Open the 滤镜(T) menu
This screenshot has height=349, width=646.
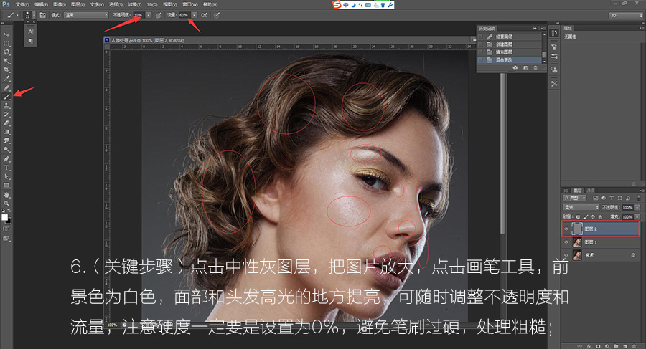pos(135,4)
